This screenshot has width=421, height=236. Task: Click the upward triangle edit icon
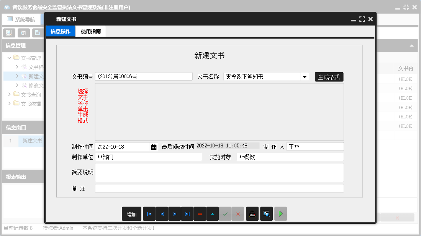click(x=213, y=214)
